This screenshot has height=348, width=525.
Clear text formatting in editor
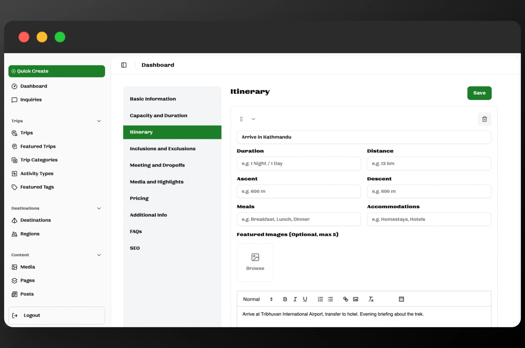point(371,299)
